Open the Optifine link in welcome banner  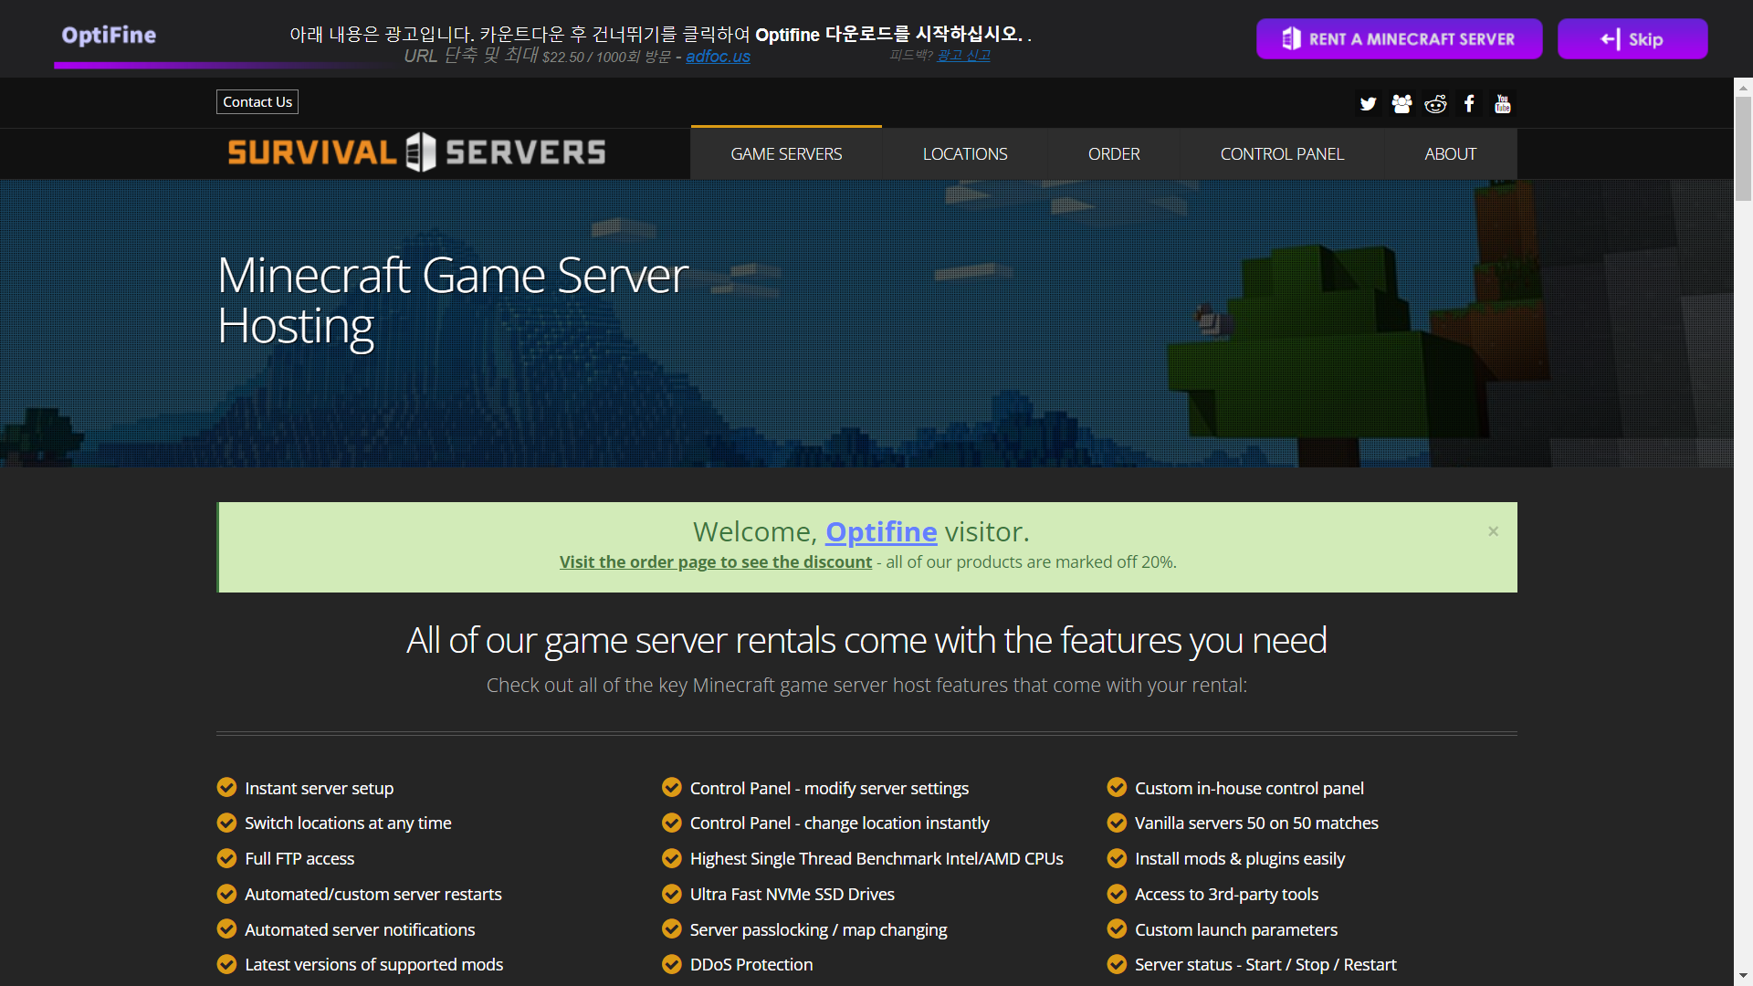click(881, 531)
